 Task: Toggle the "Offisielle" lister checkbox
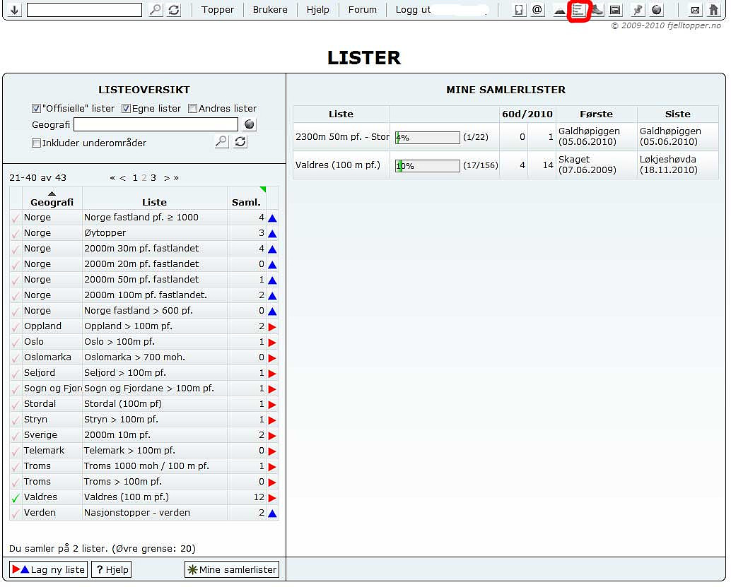(36, 109)
